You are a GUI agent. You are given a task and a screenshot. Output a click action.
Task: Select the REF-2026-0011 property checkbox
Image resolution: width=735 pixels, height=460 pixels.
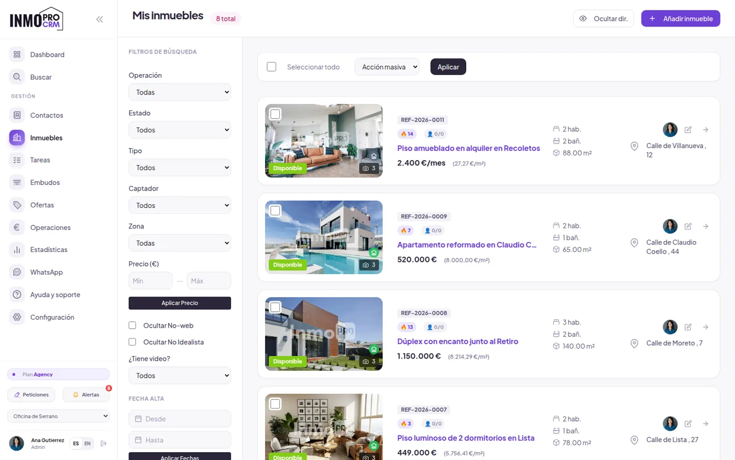click(275, 114)
